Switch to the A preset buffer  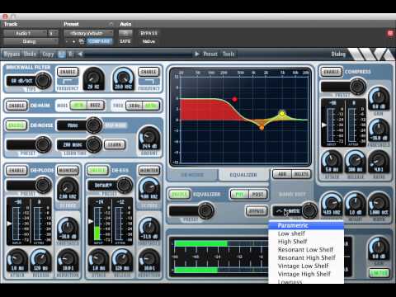pos(62,54)
